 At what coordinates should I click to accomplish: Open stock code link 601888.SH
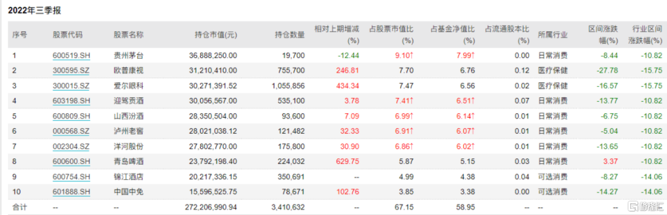tap(71, 192)
